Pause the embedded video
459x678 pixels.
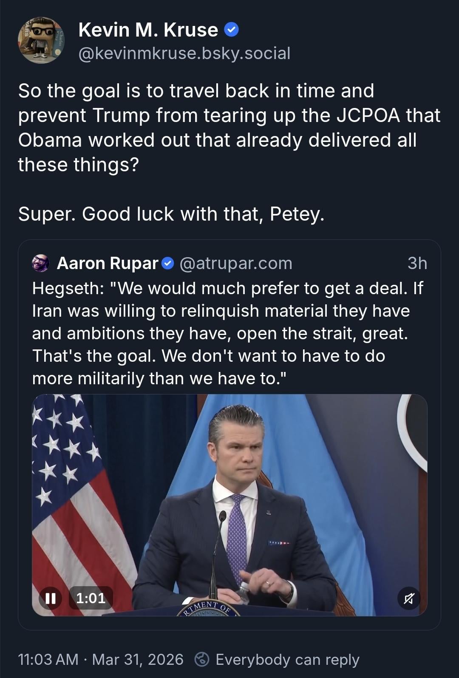(51, 598)
